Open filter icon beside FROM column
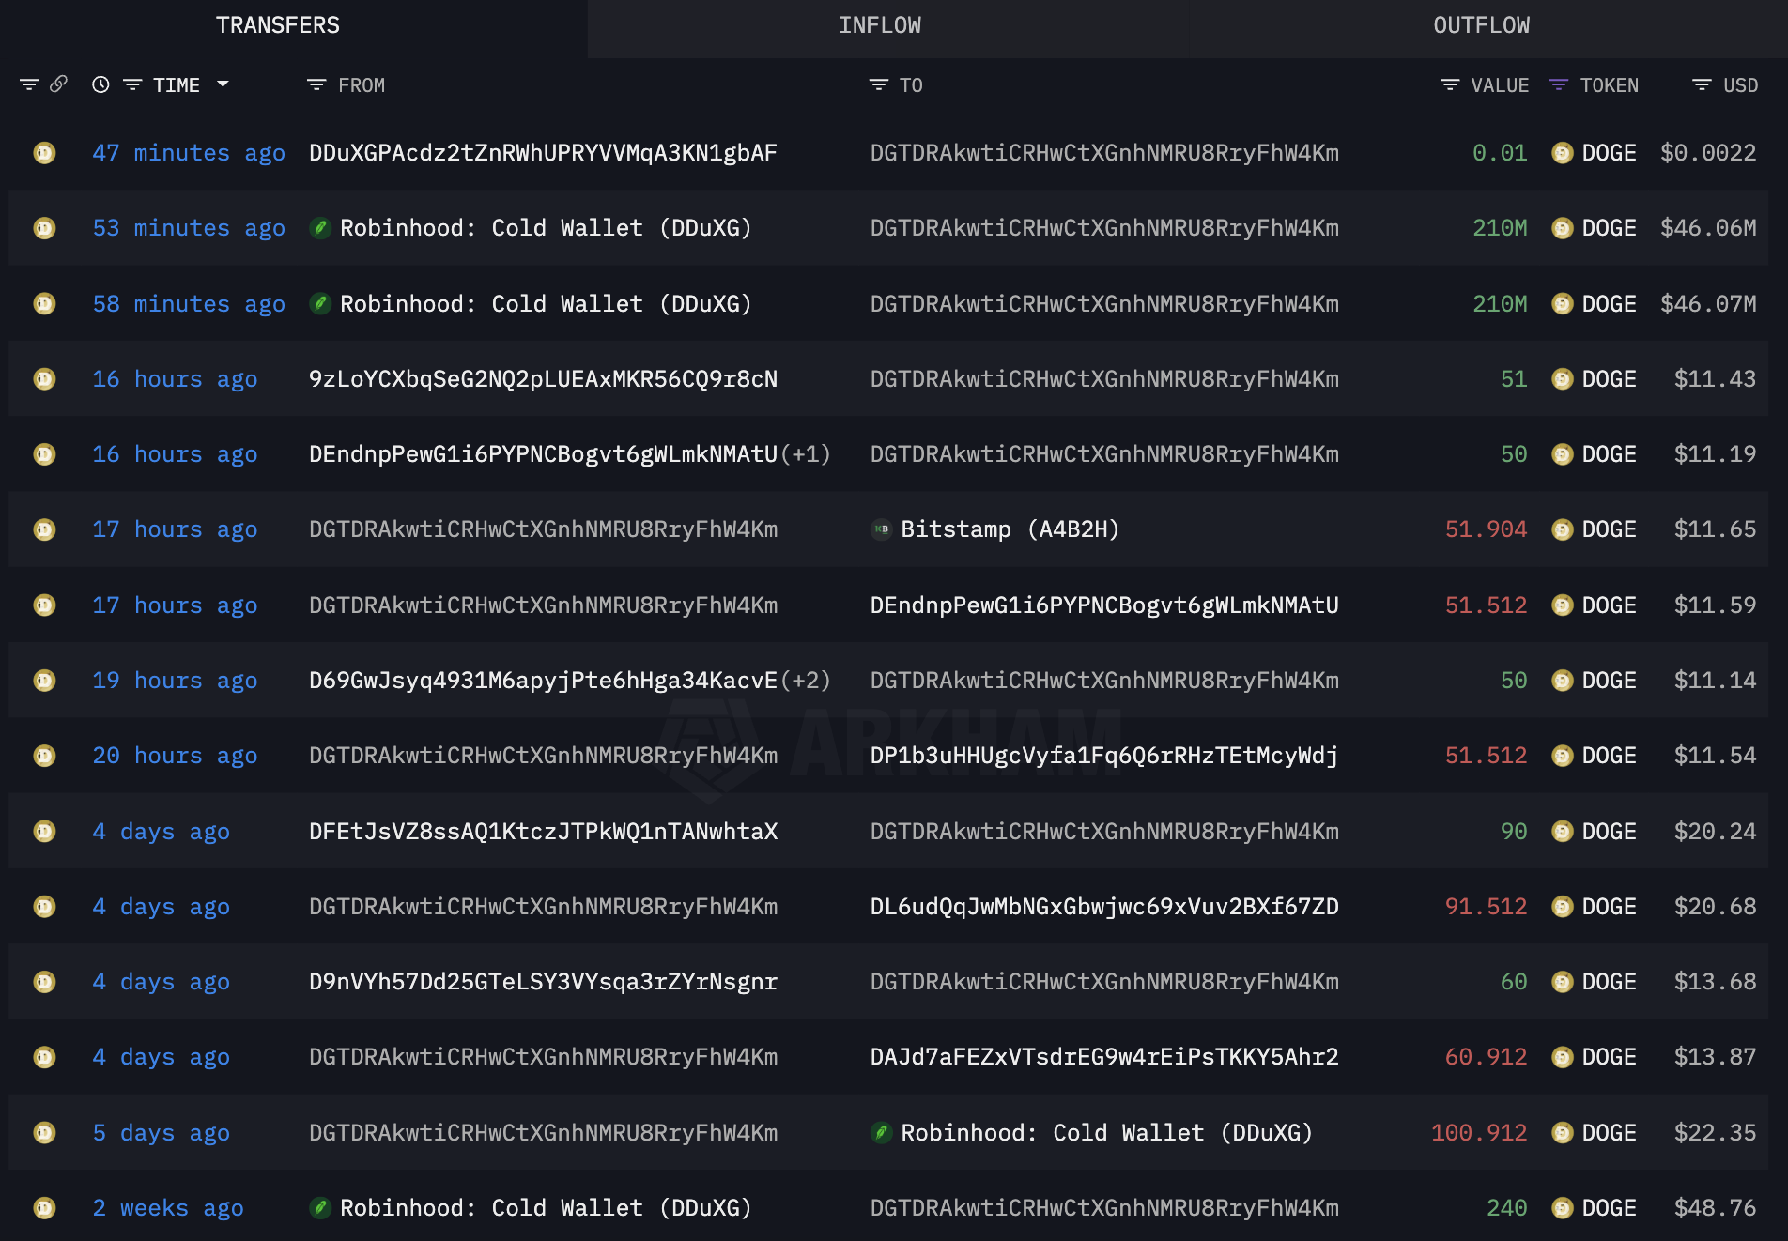Screen dimensions: 1788x1241 point(316,85)
